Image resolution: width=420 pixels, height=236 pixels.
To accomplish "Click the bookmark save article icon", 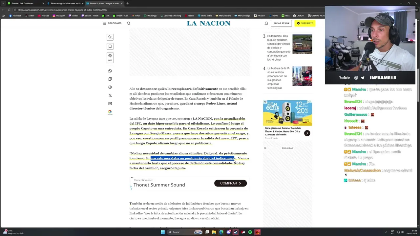I will click(110, 46).
